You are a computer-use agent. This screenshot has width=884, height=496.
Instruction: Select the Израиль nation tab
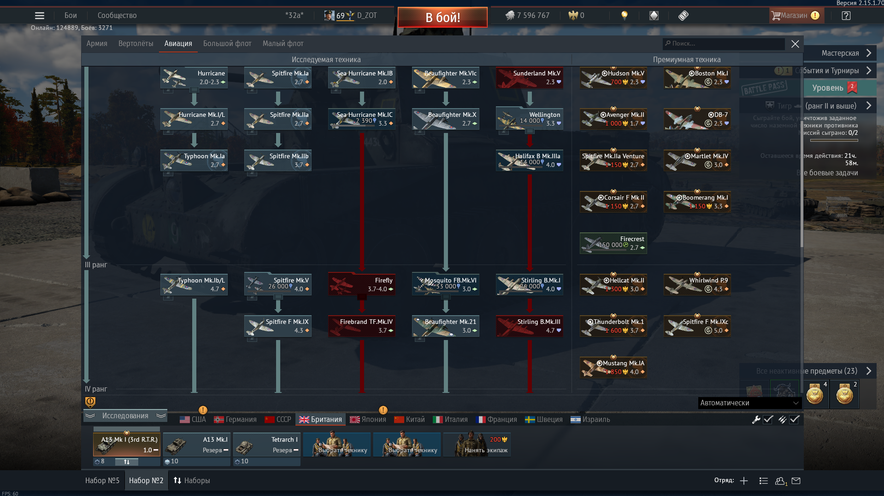pyautogui.click(x=590, y=420)
